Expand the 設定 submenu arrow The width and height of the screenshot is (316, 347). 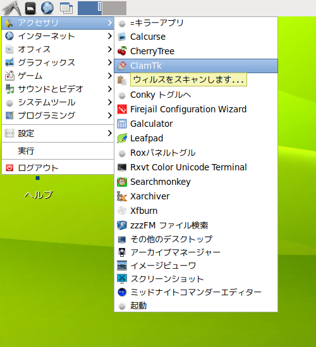point(109,133)
